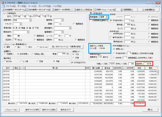Click the results table vertical scrollbar

point(158,84)
